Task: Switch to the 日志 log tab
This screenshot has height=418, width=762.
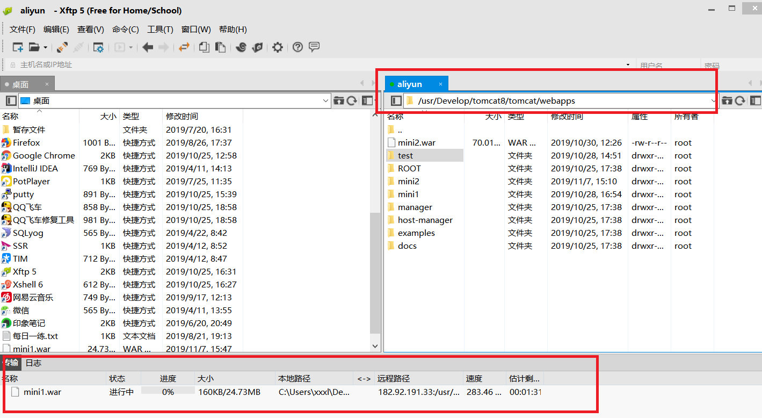Action: 33,363
